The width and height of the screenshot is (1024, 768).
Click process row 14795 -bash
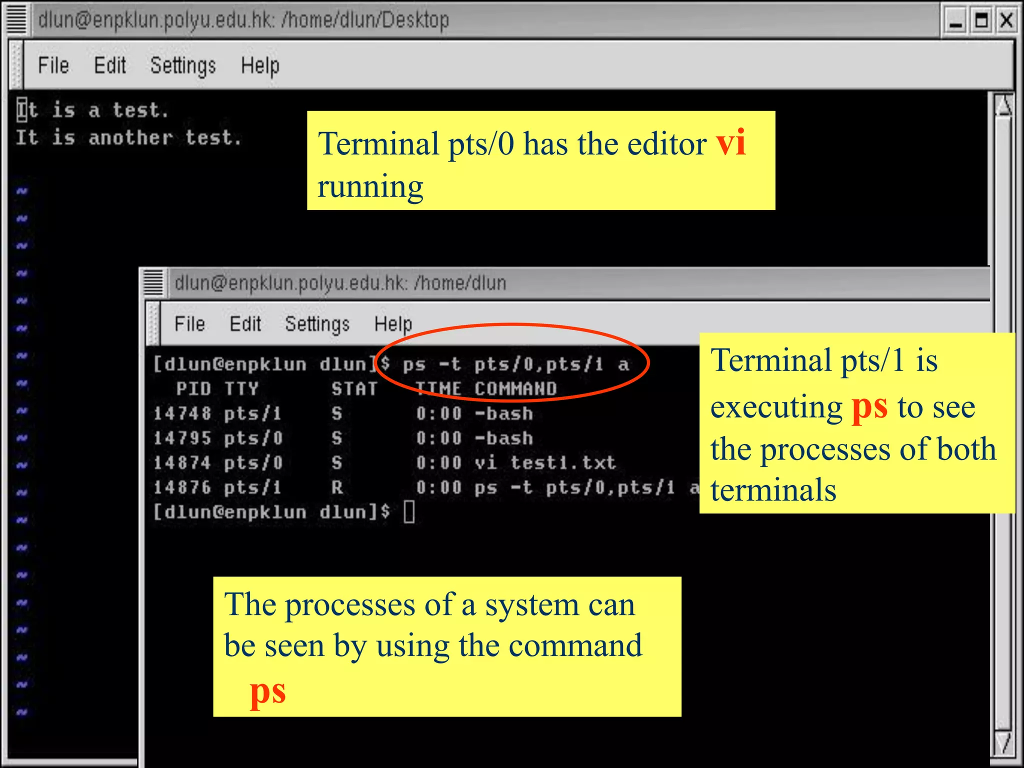click(343, 438)
